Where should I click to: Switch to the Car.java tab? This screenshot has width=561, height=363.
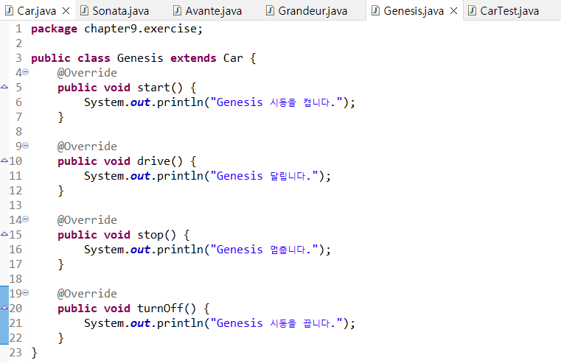36,11
